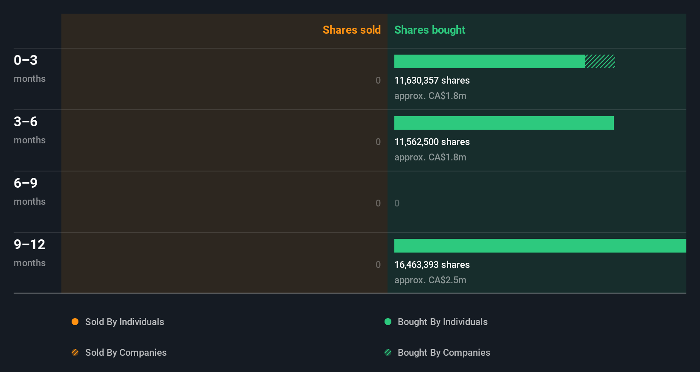Click the shares sold zero in 9–12 months row

tap(378, 265)
